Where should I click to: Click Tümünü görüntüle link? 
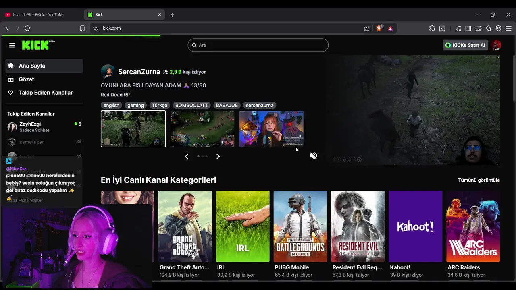(x=479, y=180)
